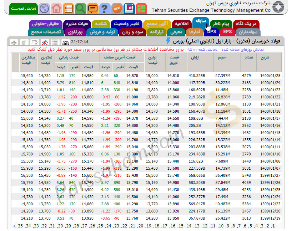
Task: Open the اطلاعیه tab
Action: tap(182, 24)
